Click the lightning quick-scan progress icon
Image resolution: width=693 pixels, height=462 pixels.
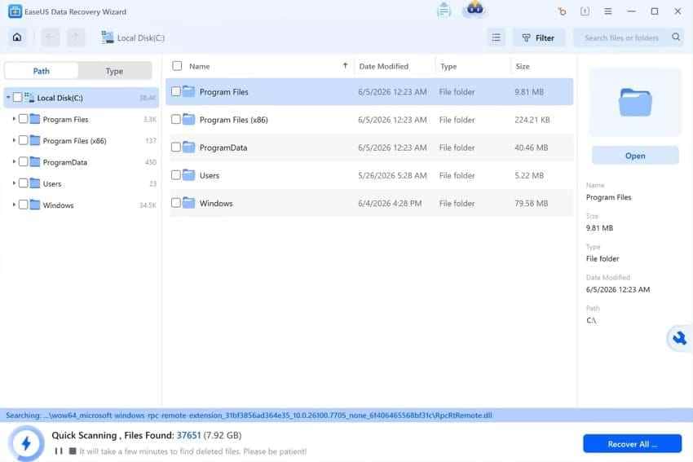coord(26,443)
